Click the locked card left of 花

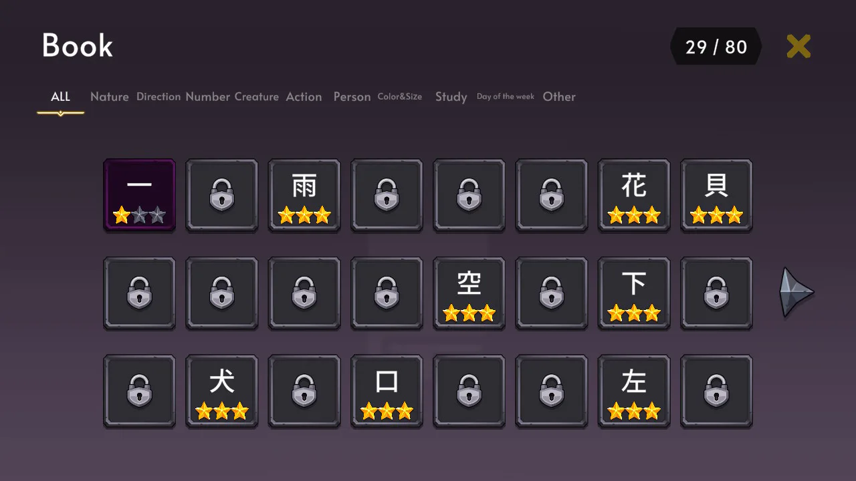click(x=552, y=195)
